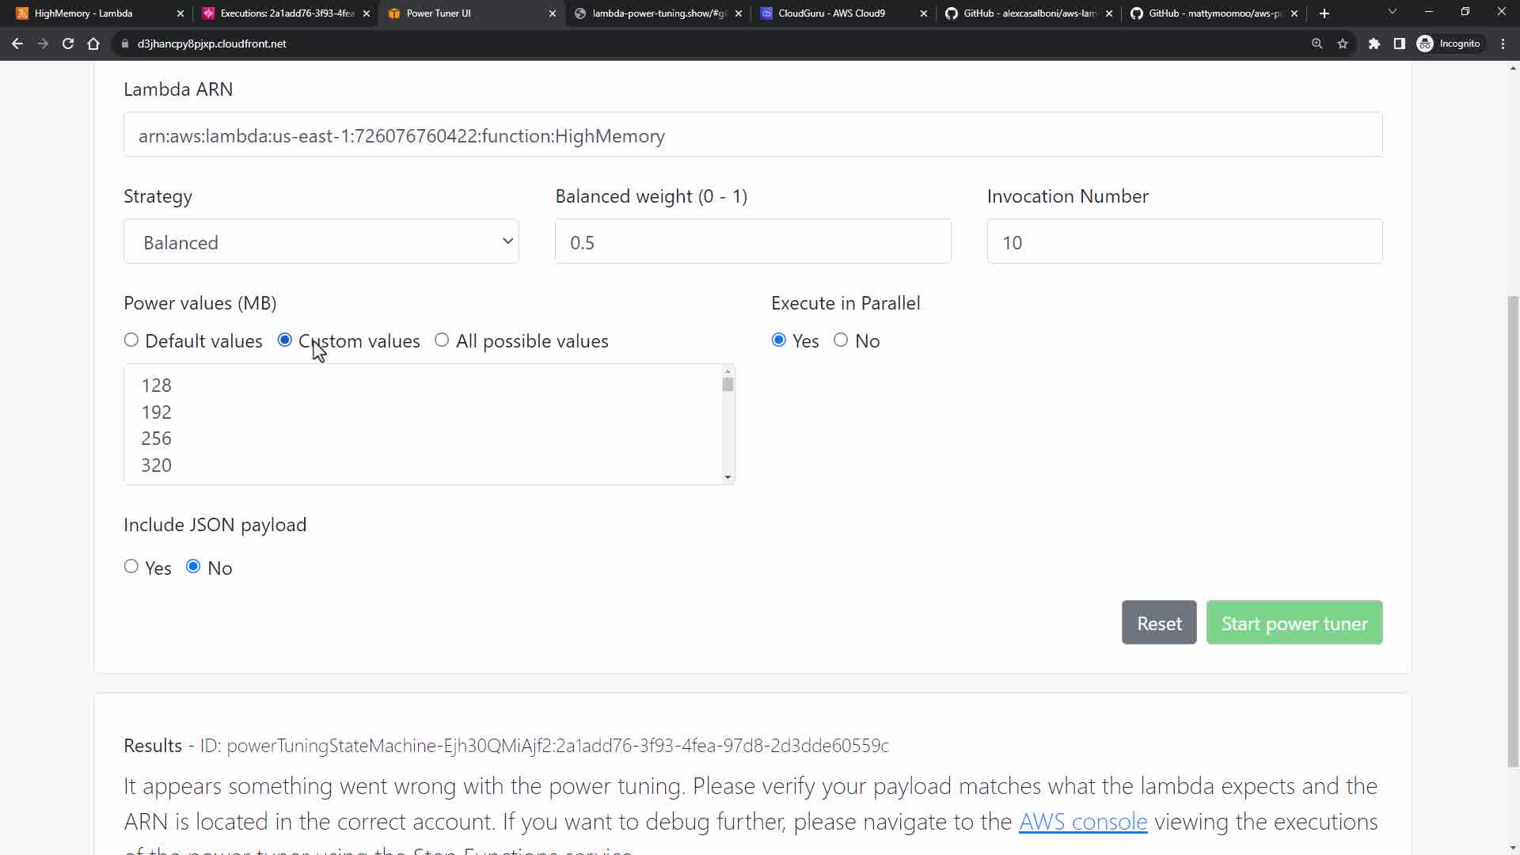This screenshot has width=1520, height=855.
Task: Click the Start power tuner button
Action: click(x=1294, y=623)
